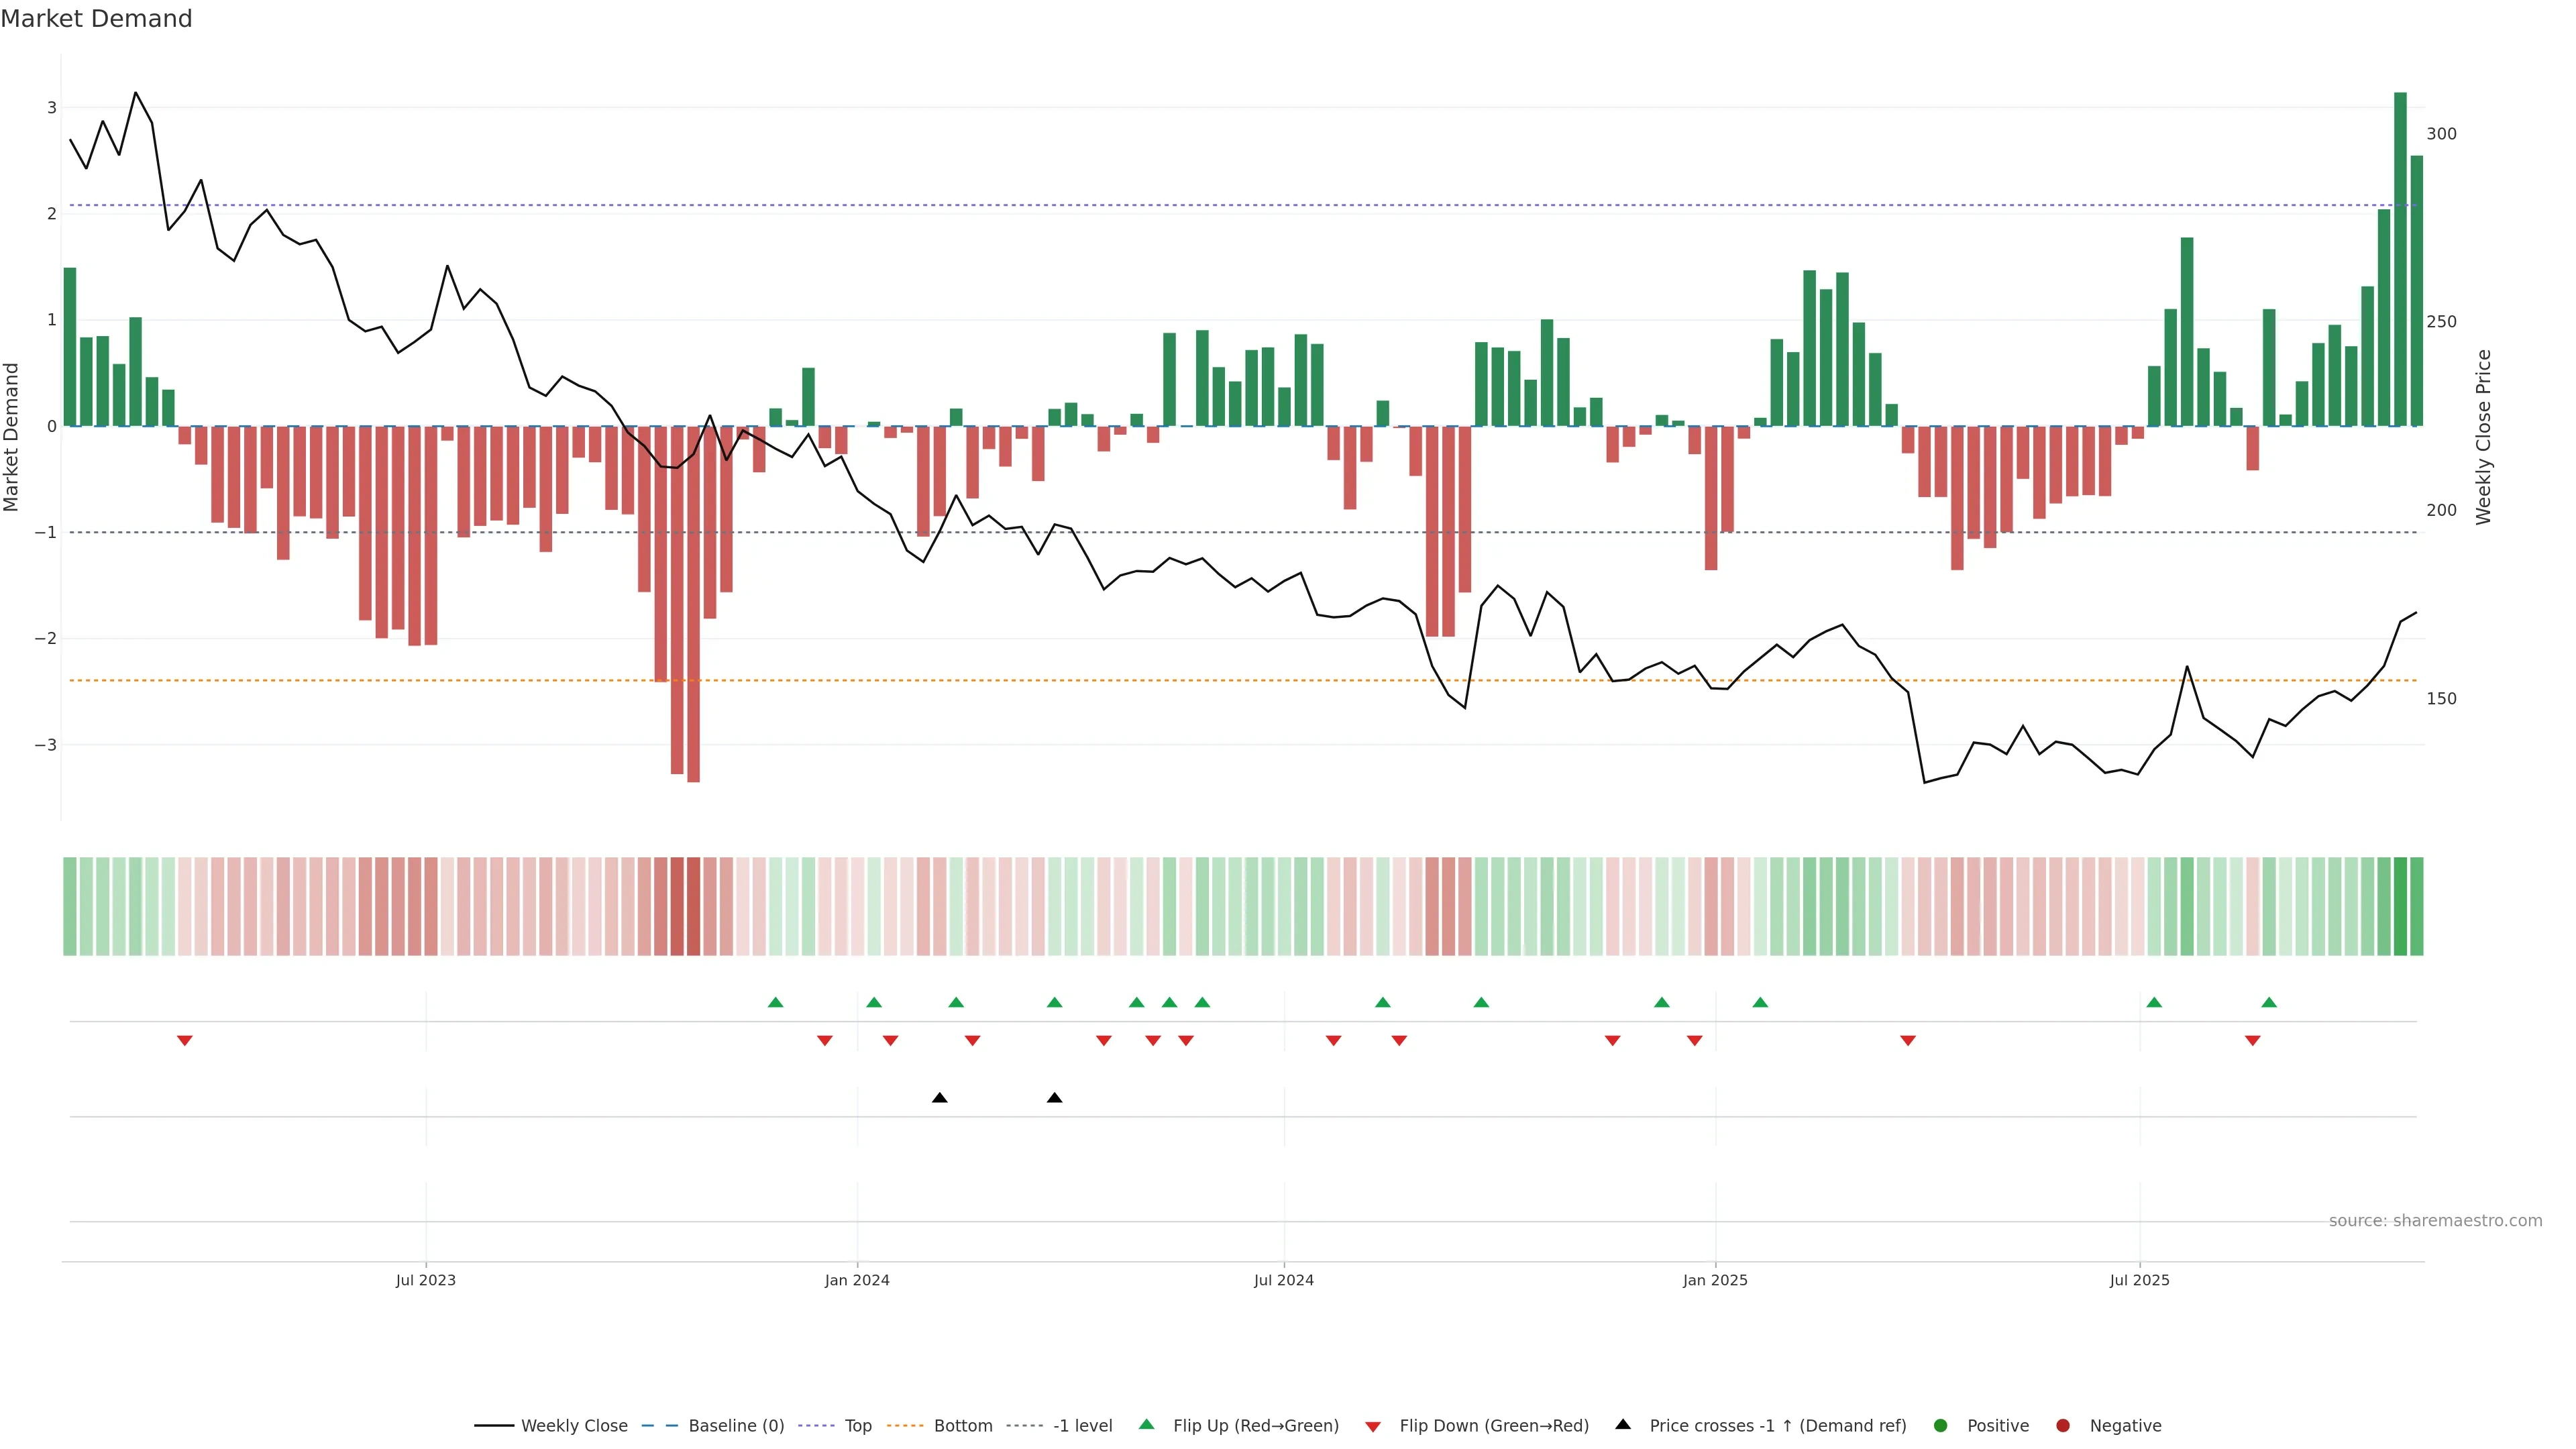Click the second black price-cross triangle marker

coord(1054,1098)
